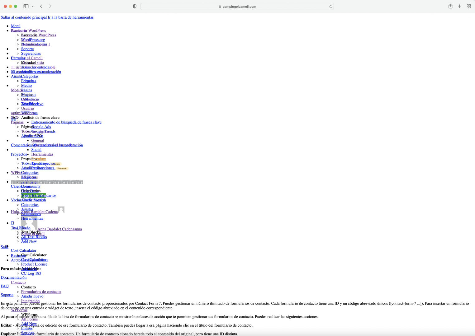This screenshot has height=336, width=475.
Task: Click the Añadir nuevo link under Contacto
Action: [32, 296]
